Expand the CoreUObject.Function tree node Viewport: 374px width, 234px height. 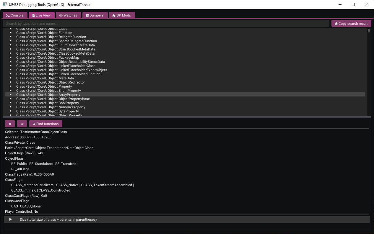coord(10,33)
